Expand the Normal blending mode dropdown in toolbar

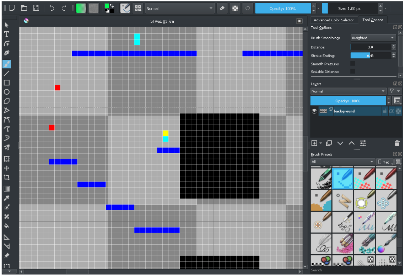180,8
